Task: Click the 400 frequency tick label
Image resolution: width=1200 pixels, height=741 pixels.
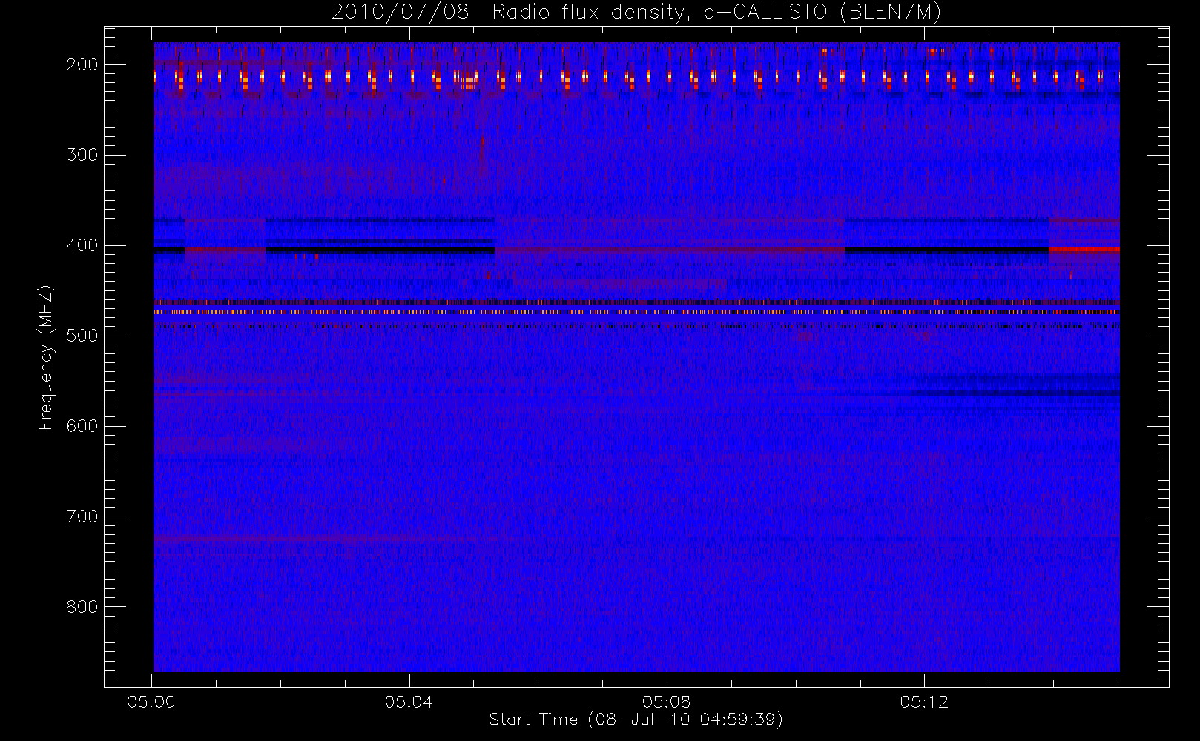Action: pyautogui.click(x=82, y=245)
